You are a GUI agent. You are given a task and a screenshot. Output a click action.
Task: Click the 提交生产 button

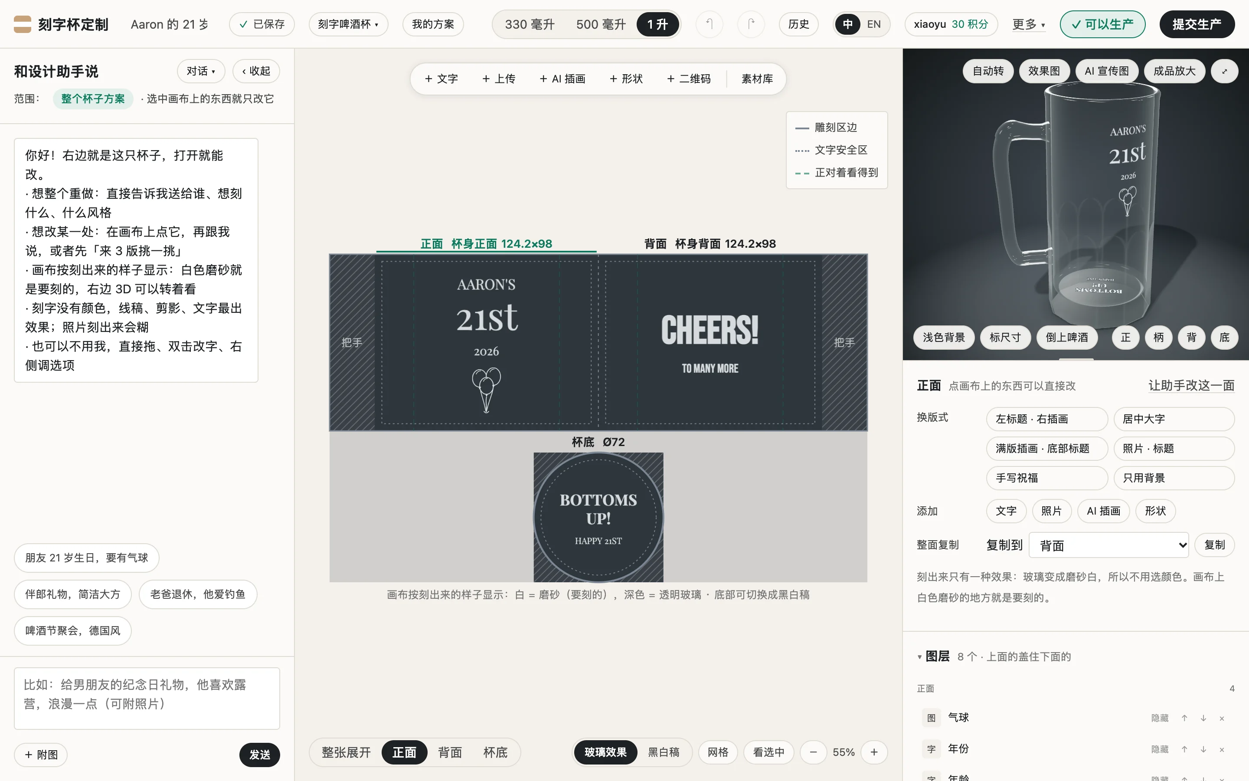click(x=1197, y=24)
